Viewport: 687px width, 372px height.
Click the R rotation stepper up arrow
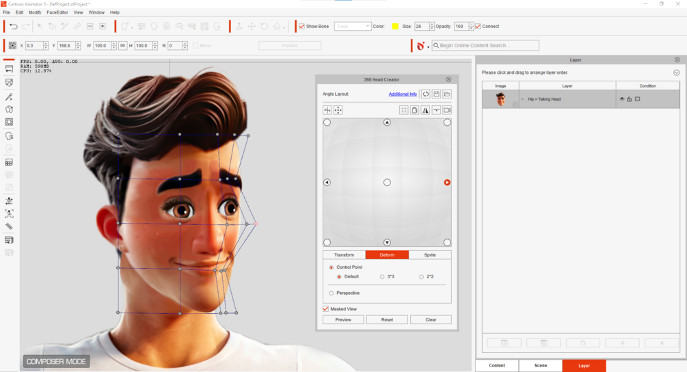[185, 43]
